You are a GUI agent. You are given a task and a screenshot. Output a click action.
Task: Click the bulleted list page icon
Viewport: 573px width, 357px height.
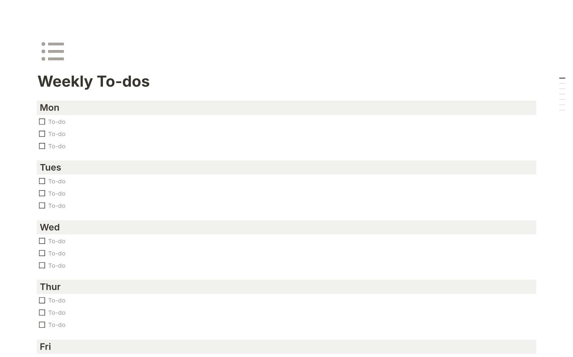(x=53, y=52)
